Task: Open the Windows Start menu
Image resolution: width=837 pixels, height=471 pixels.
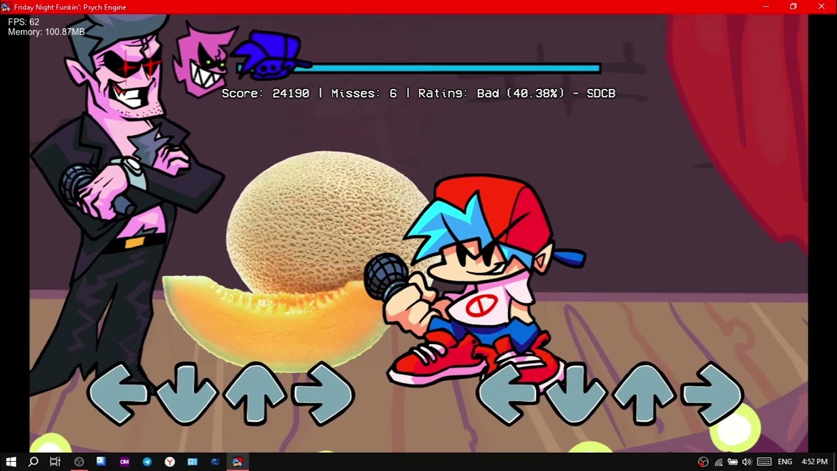Action: tap(11, 462)
